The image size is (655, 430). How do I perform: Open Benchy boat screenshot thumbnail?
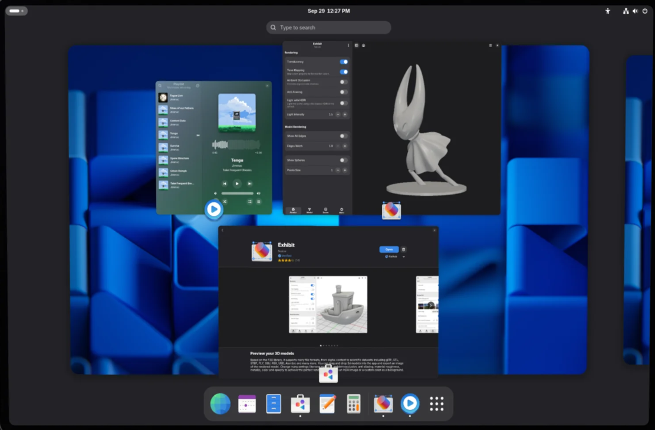328,304
